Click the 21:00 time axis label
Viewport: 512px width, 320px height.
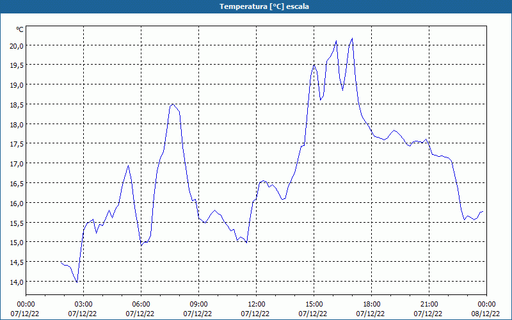(x=429, y=305)
